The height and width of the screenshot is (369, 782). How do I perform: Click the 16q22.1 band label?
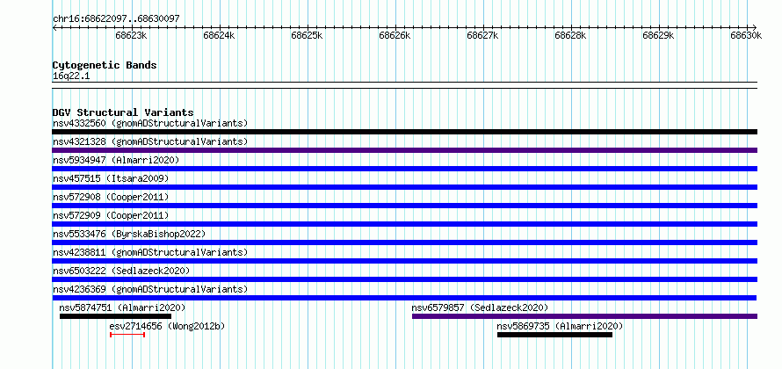click(71, 76)
